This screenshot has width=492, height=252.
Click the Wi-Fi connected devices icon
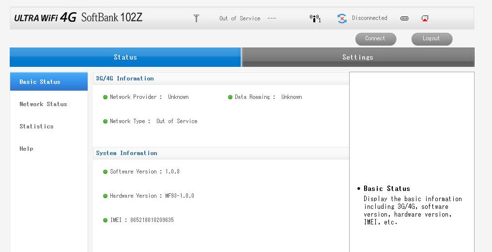[x=315, y=18]
